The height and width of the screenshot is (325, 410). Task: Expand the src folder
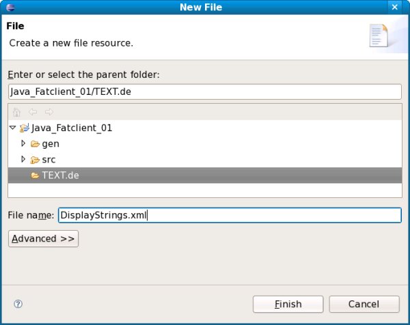pyautogui.click(x=23, y=160)
